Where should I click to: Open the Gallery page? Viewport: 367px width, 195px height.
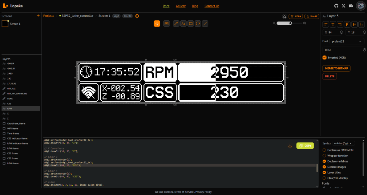(181, 6)
